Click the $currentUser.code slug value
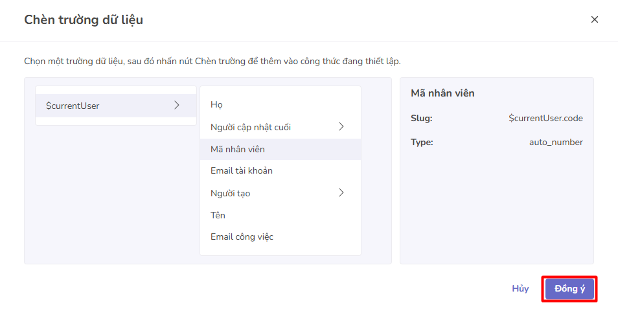The height and width of the screenshot is (311, 618). pyautogui.click(x=545, y=119)
